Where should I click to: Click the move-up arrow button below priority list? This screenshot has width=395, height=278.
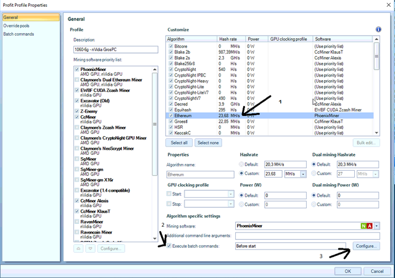(78, 248)
